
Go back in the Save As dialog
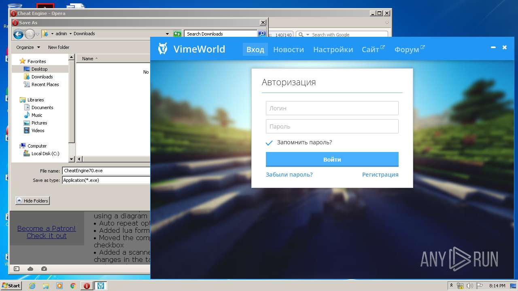(18, 34)
